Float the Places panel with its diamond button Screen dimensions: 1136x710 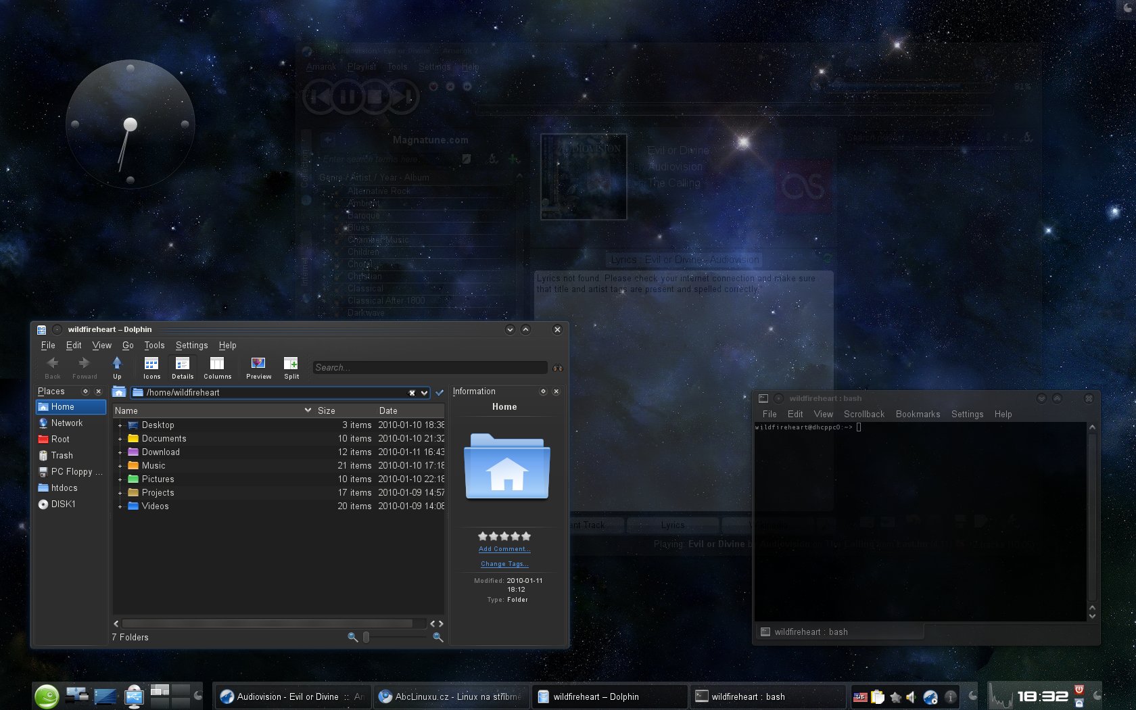pos(85,392)
